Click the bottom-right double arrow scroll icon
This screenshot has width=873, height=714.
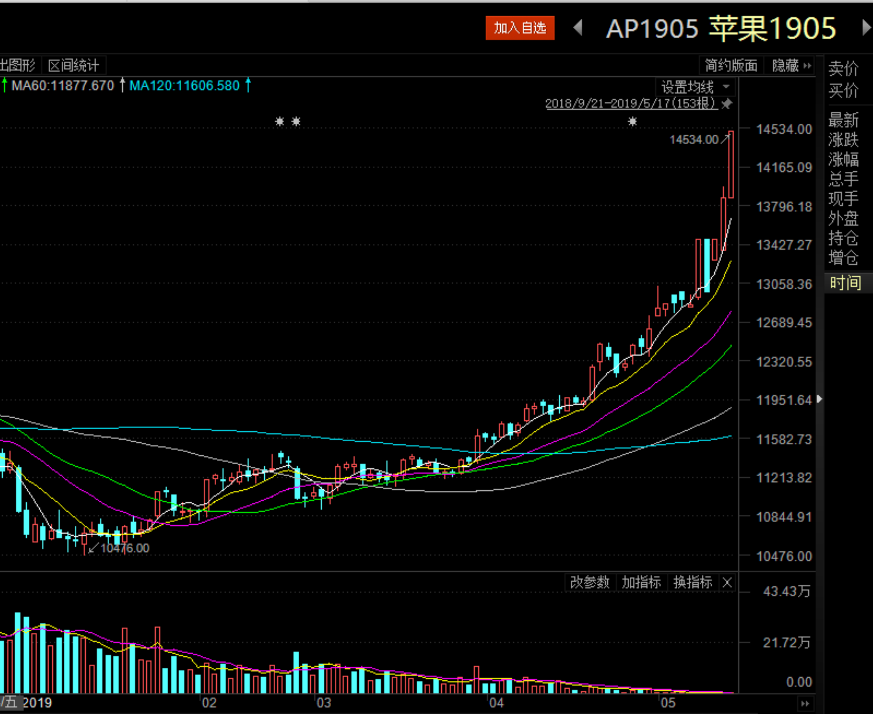[x=805, y=704]
